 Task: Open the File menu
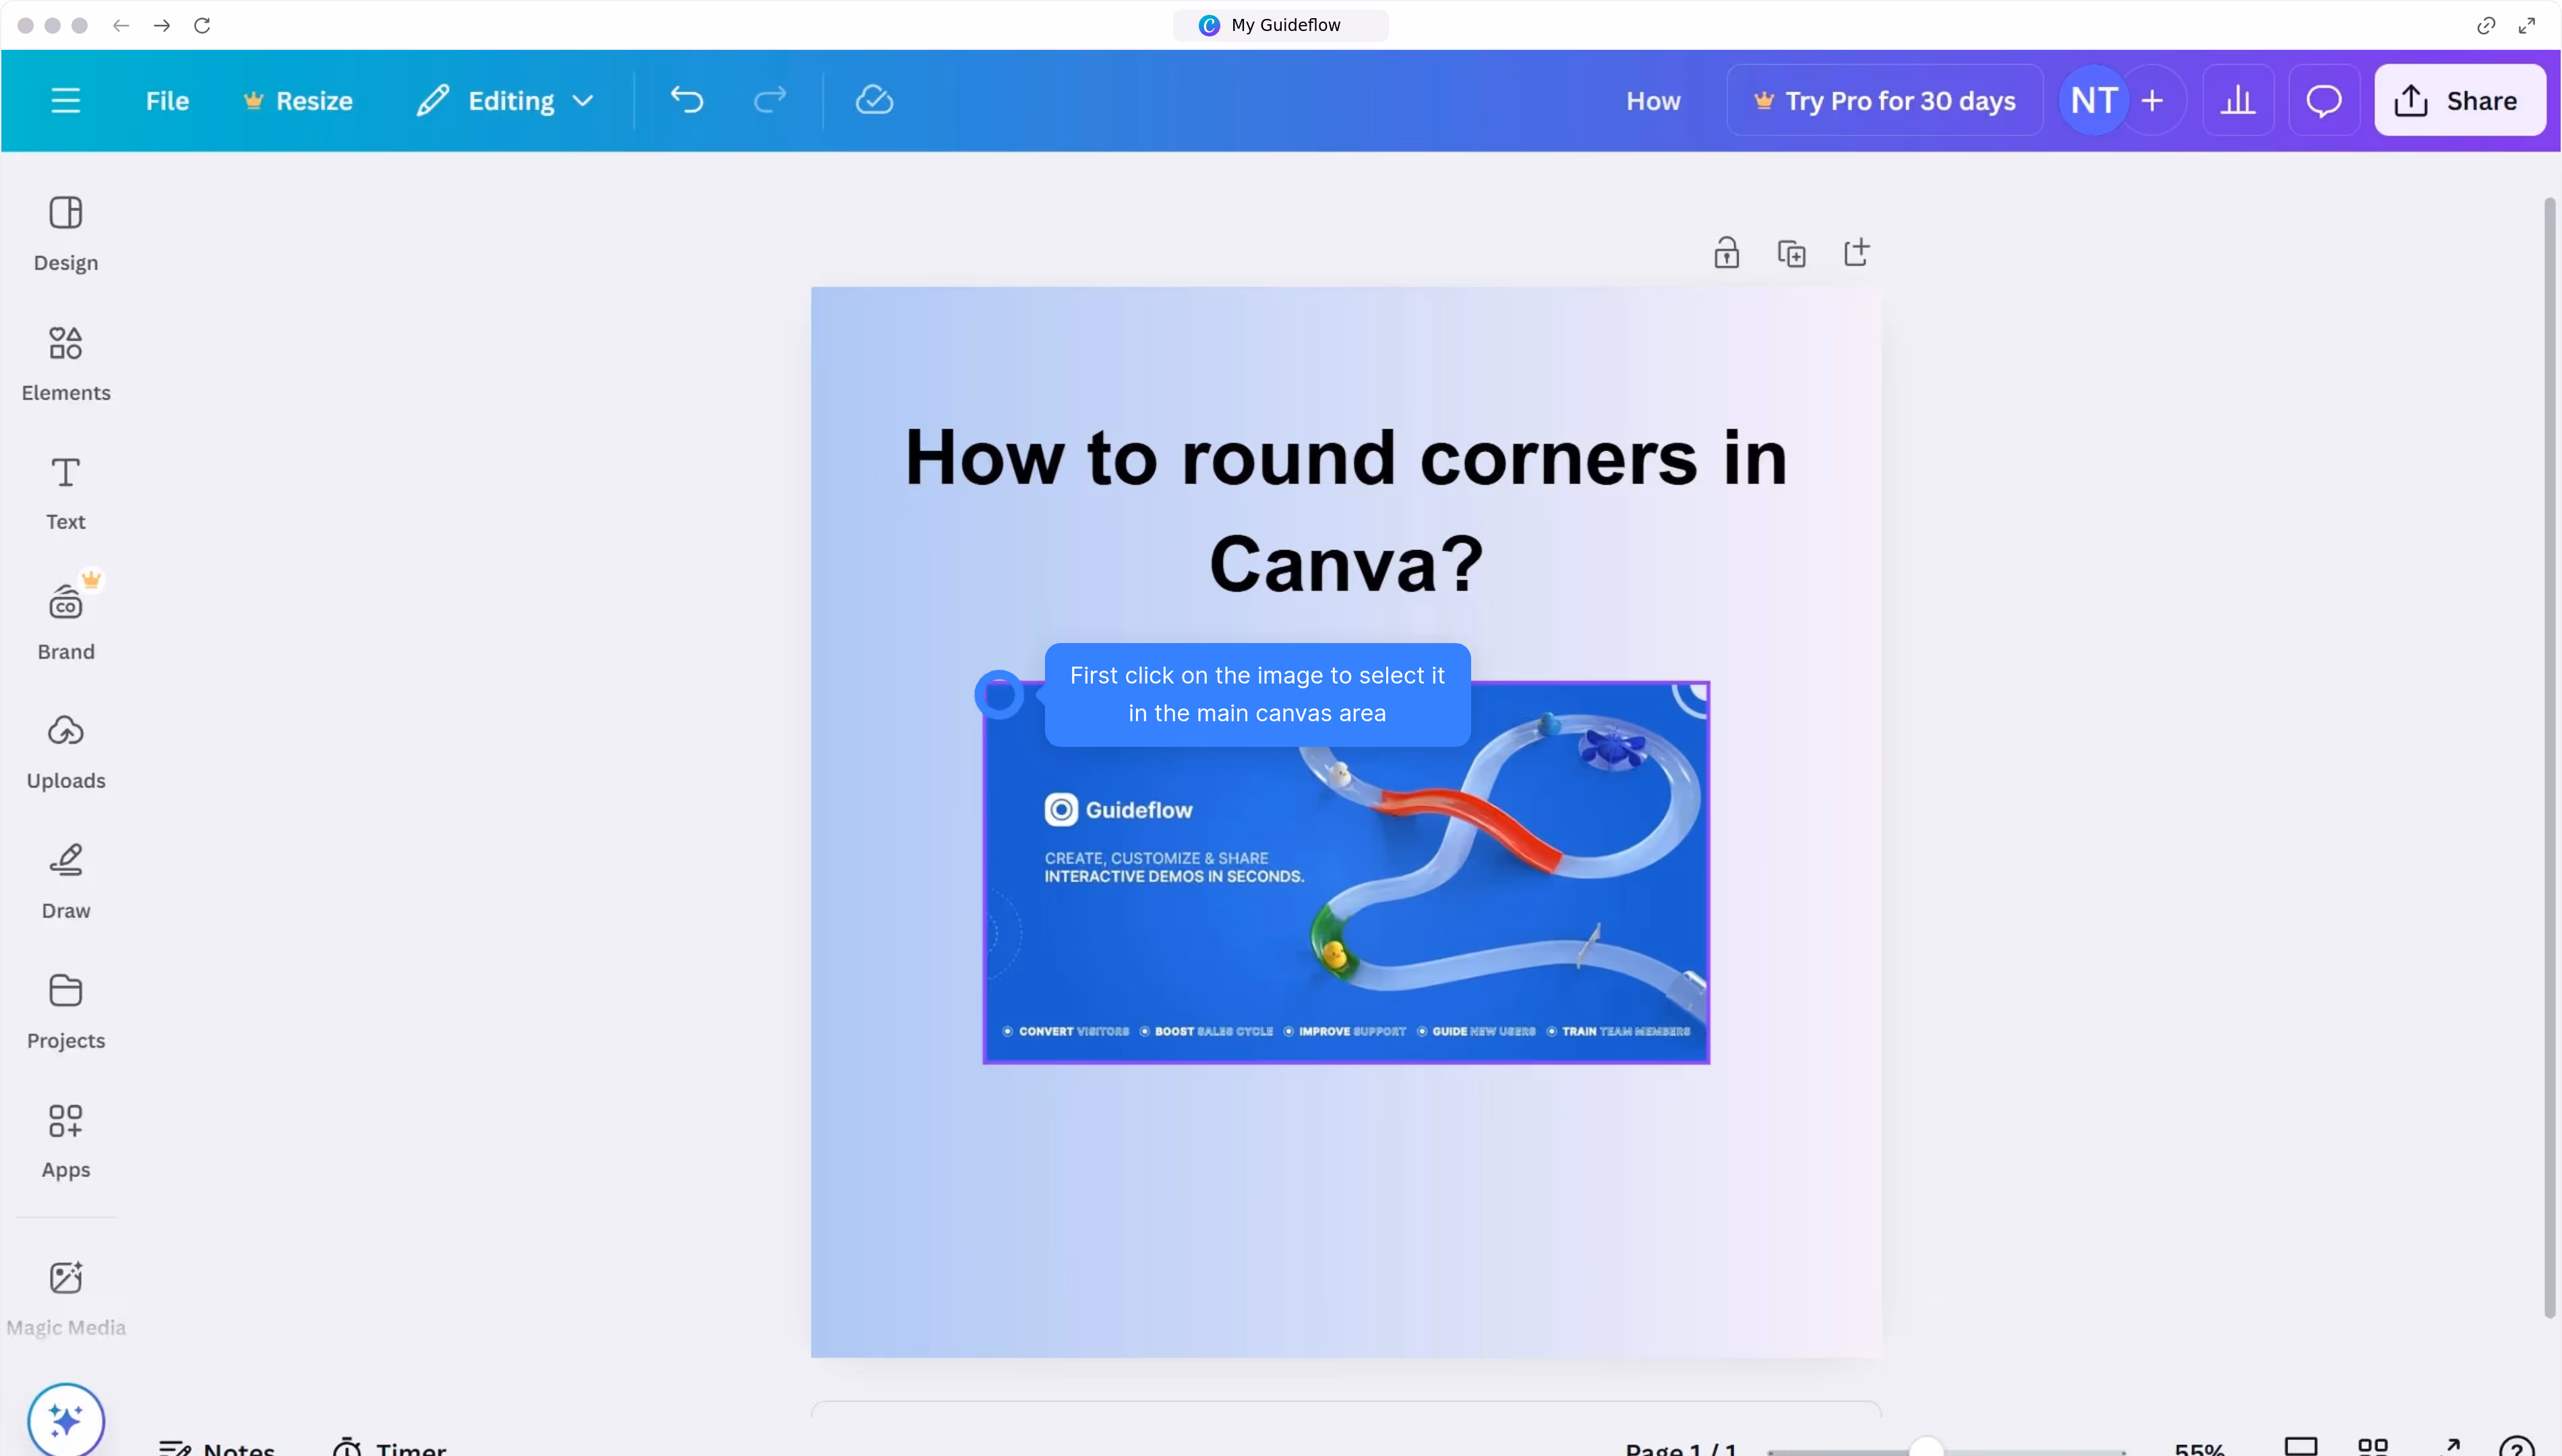pos(167,100)
